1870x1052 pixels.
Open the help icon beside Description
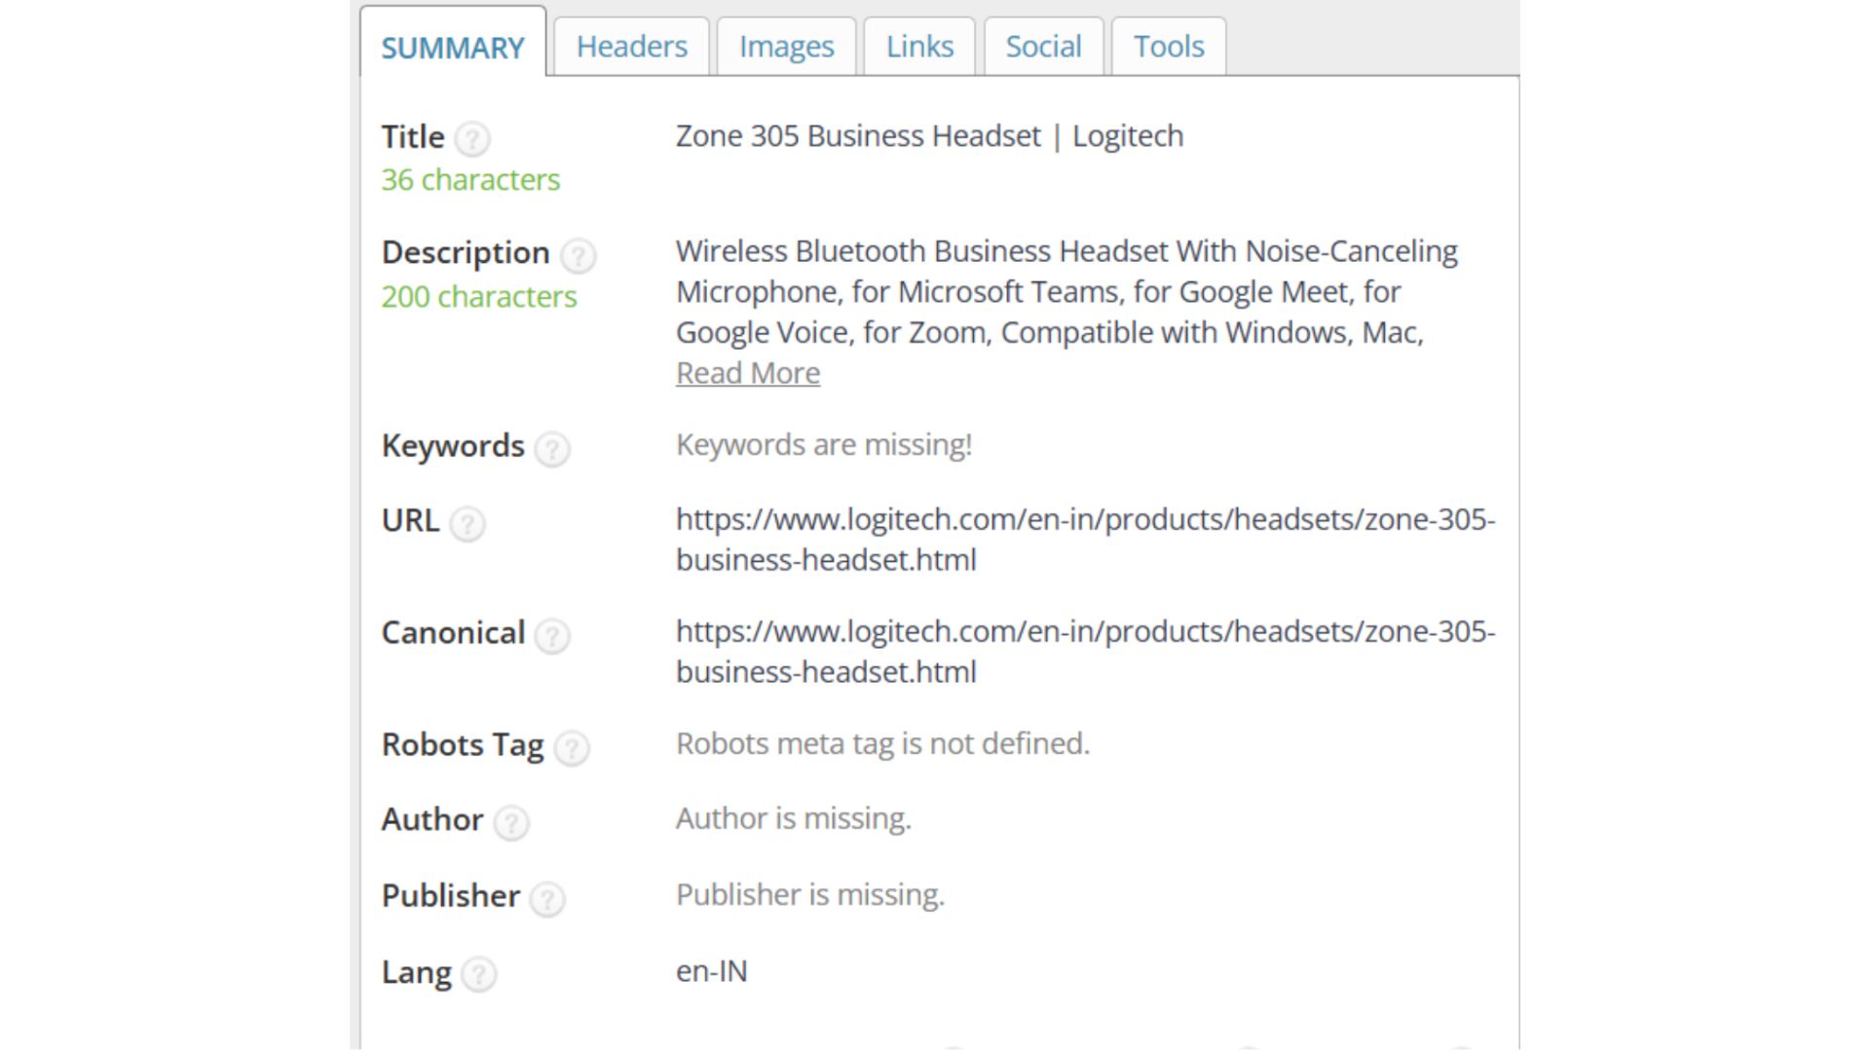point(579,255)
